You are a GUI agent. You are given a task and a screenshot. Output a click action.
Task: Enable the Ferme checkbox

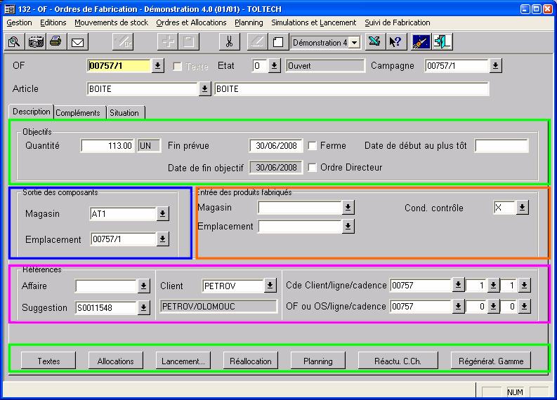[x=313, y=145]
